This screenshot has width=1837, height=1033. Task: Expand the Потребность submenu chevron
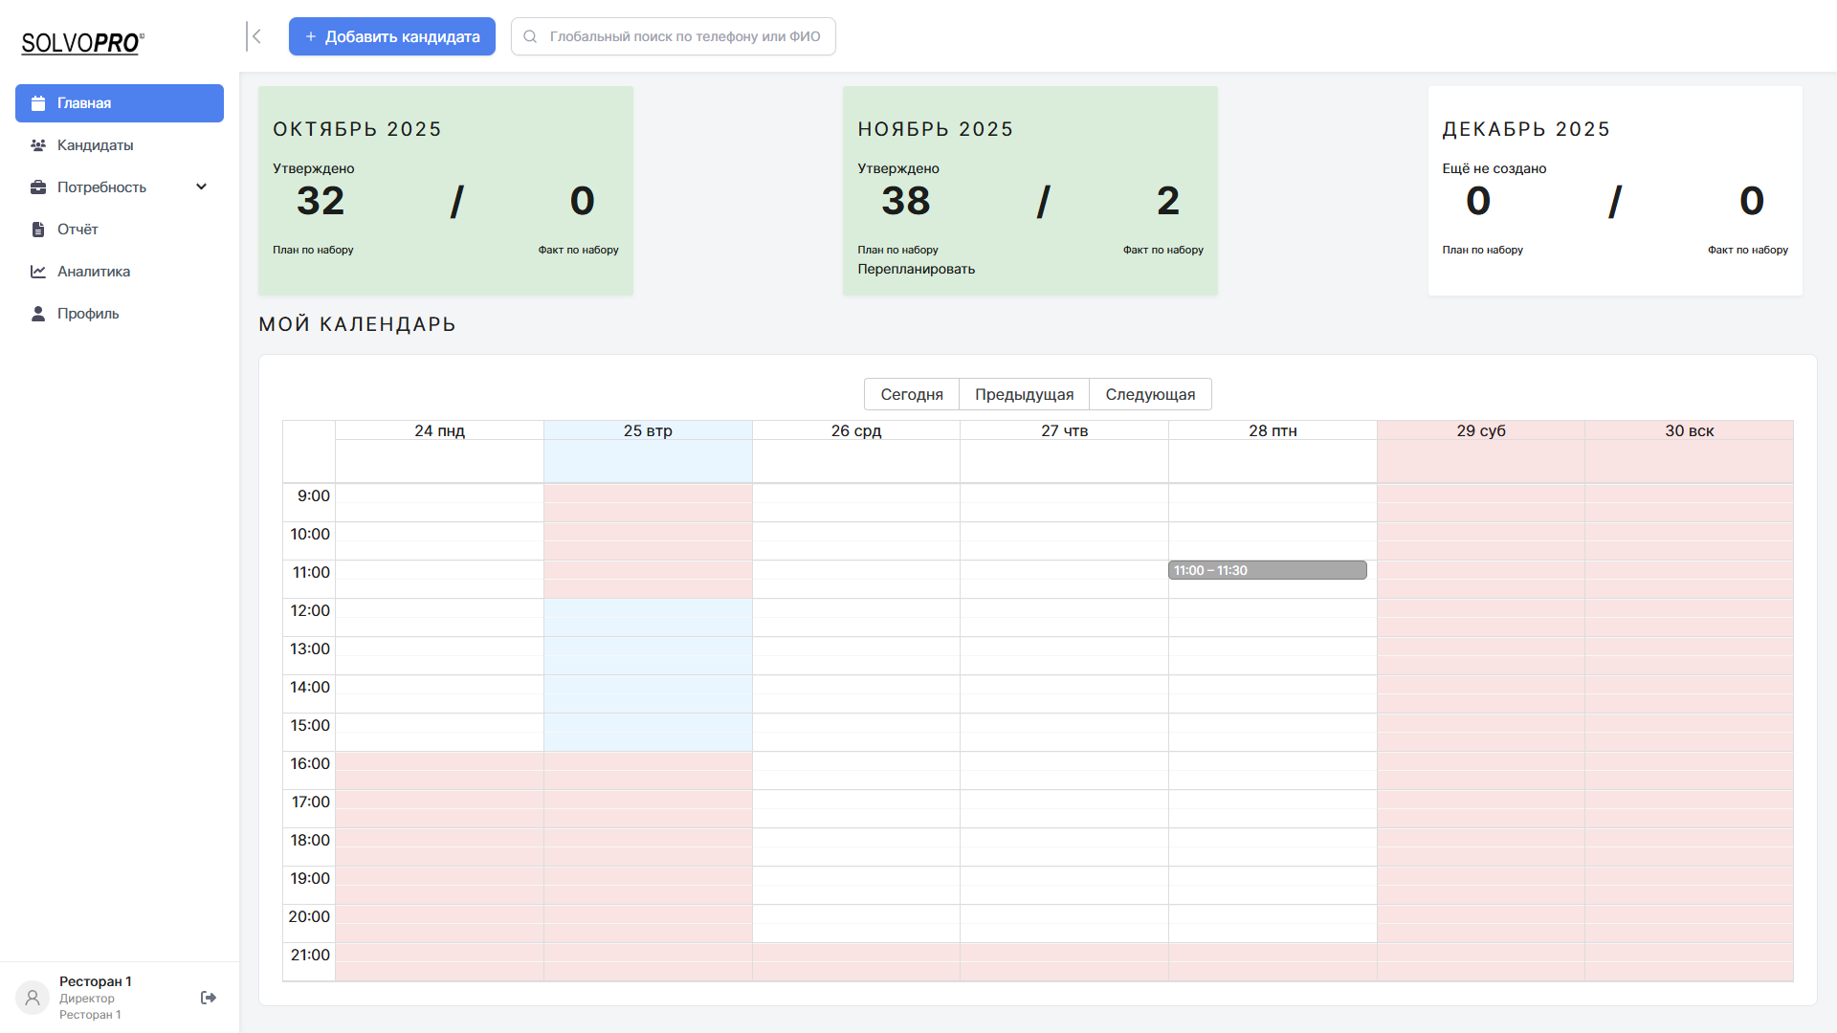(x=201, y=187)
